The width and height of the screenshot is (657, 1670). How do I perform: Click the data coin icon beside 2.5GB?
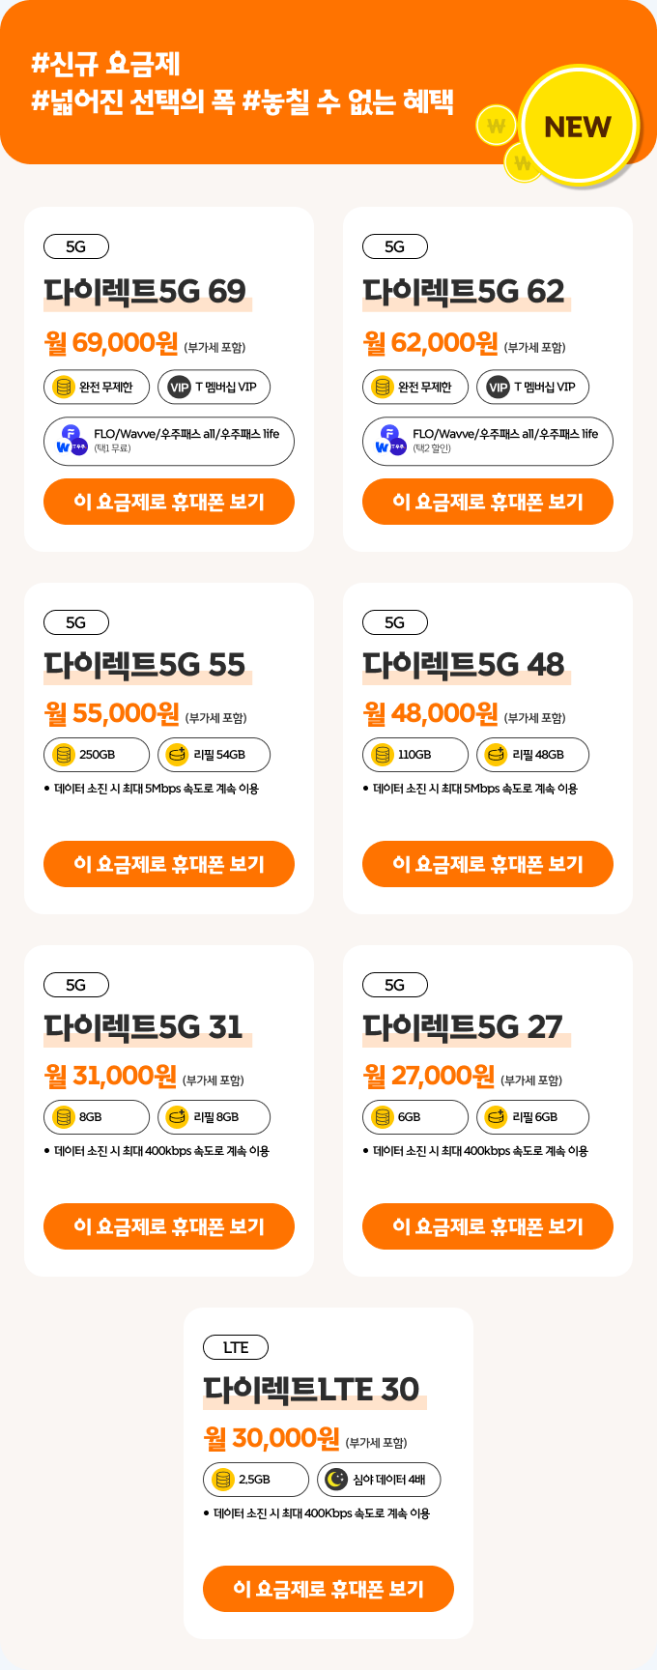click(223, 1480)
